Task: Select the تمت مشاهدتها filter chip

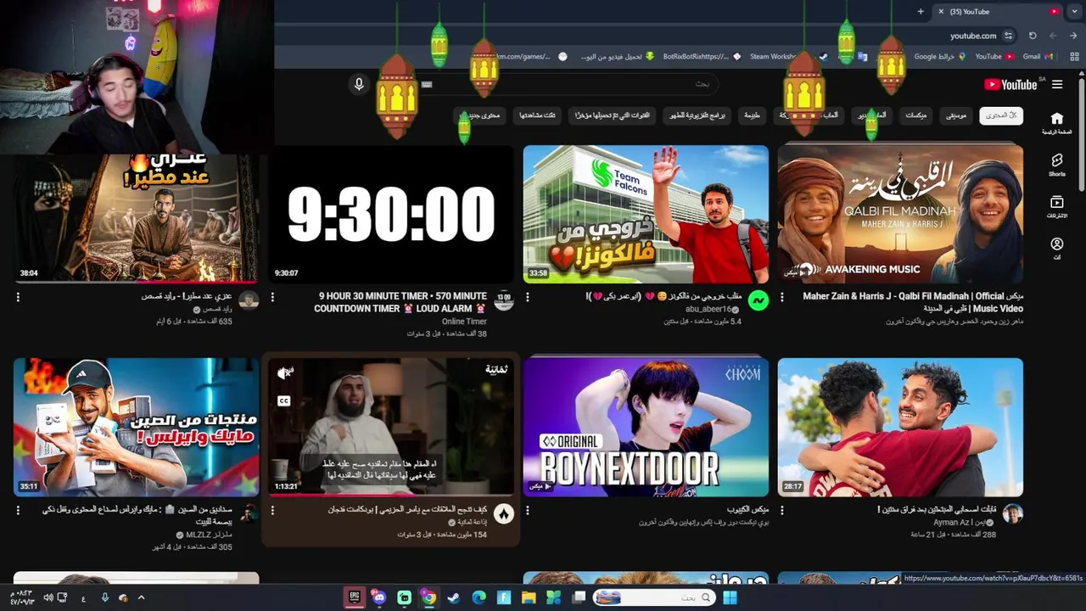Action: 538,115
